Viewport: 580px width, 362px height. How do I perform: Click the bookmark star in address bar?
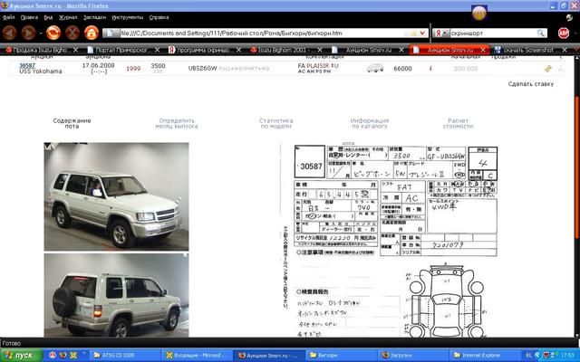point(413,33)
